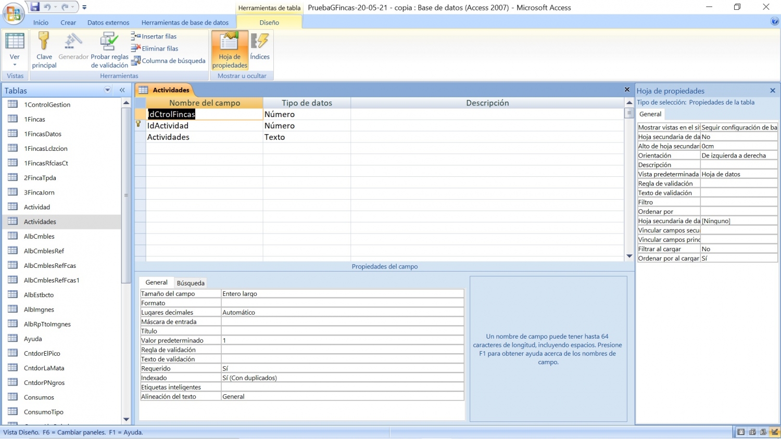Screen dimensions: 781x439
Task: Switch to Datasheet view icon in status bar
Action: [741, 432]
